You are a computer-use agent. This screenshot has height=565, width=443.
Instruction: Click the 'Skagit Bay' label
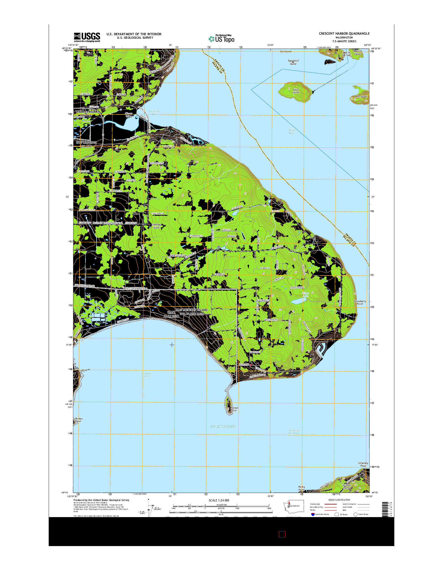click(x=292, y=131)
